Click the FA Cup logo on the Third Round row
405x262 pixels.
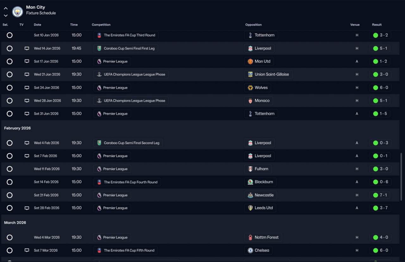point(99,35)
